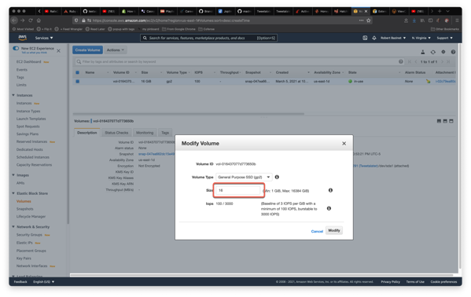Click the first pane layout icon
The width and height of the screenshot is (471, 297).
439,121
